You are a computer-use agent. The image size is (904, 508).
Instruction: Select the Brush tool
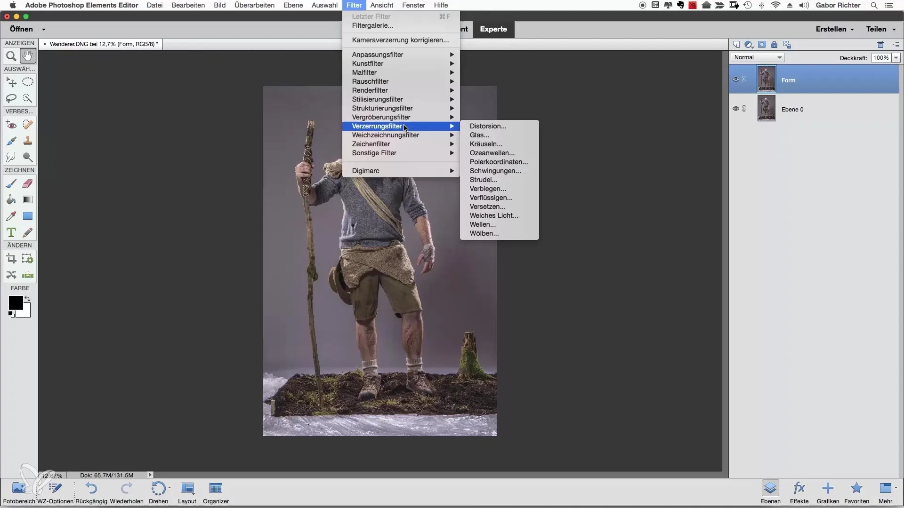coord(11,184)
